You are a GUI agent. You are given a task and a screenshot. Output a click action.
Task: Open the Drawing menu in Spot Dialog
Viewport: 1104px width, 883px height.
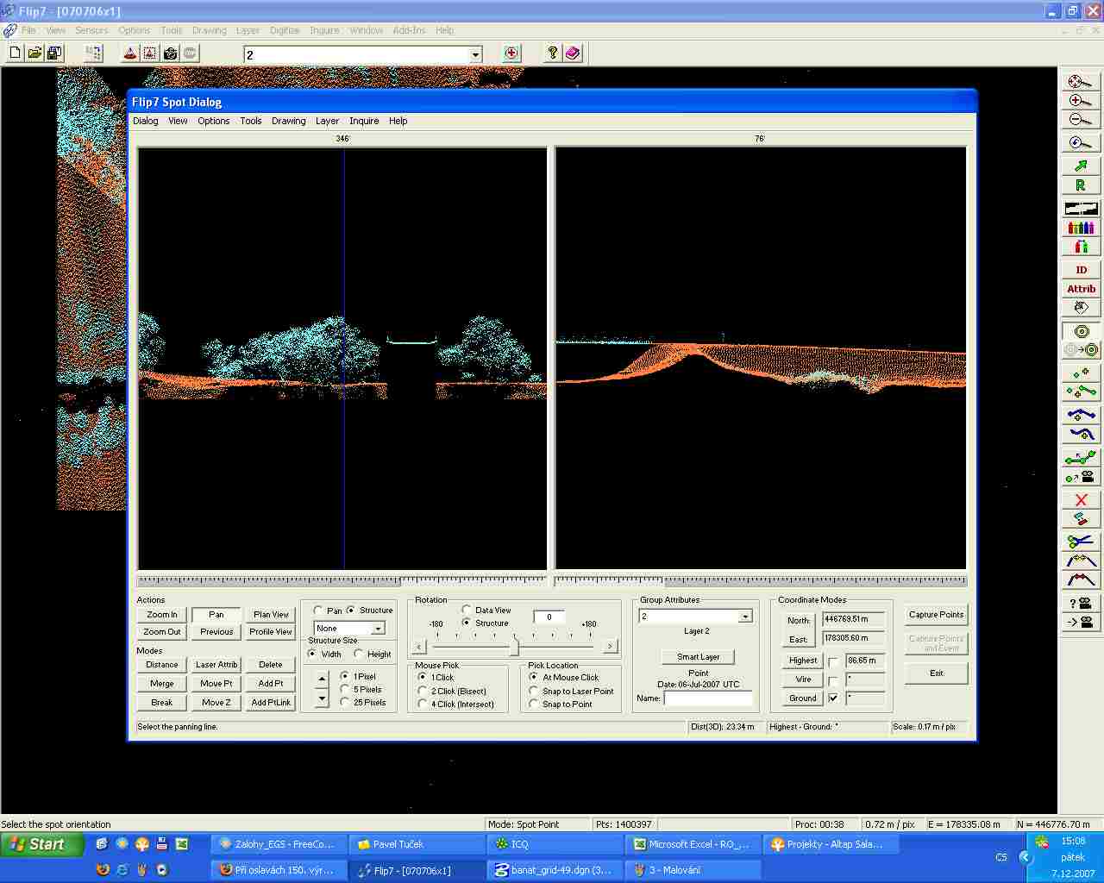pos(288,121)
